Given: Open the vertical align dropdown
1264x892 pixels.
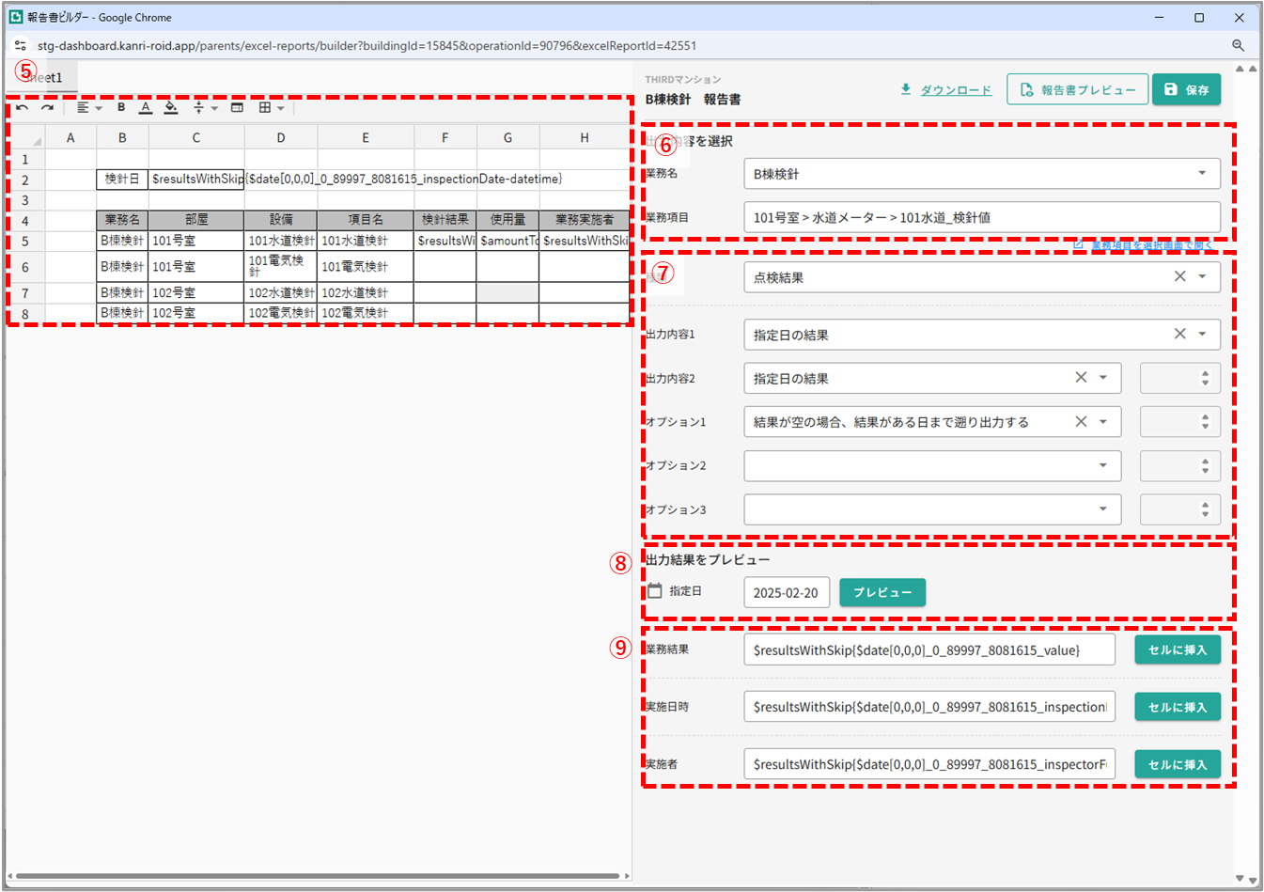Looking at the screenshot, I should point(205,108).
